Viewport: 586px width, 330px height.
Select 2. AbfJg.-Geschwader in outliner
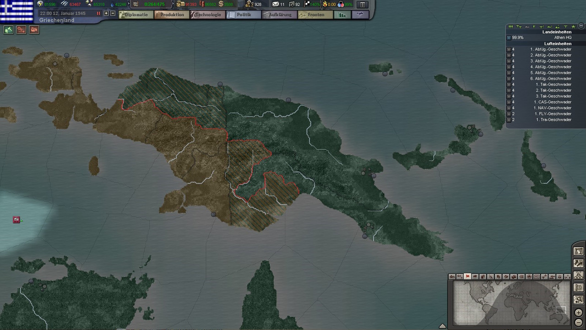[x=551, y=55]
